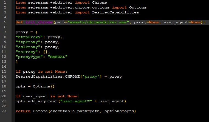Click options=opts argument on line 23

point(119,111)
